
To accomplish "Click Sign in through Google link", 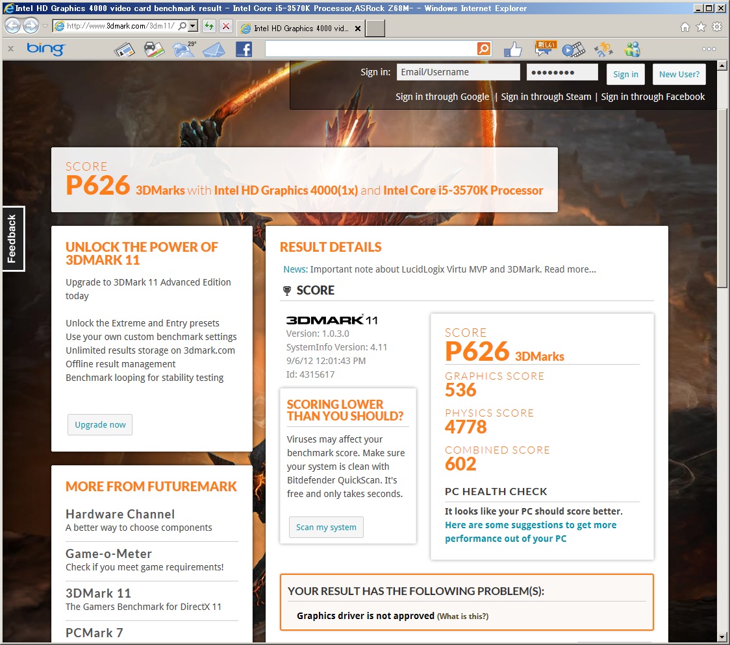I will [x=442, y=97].
